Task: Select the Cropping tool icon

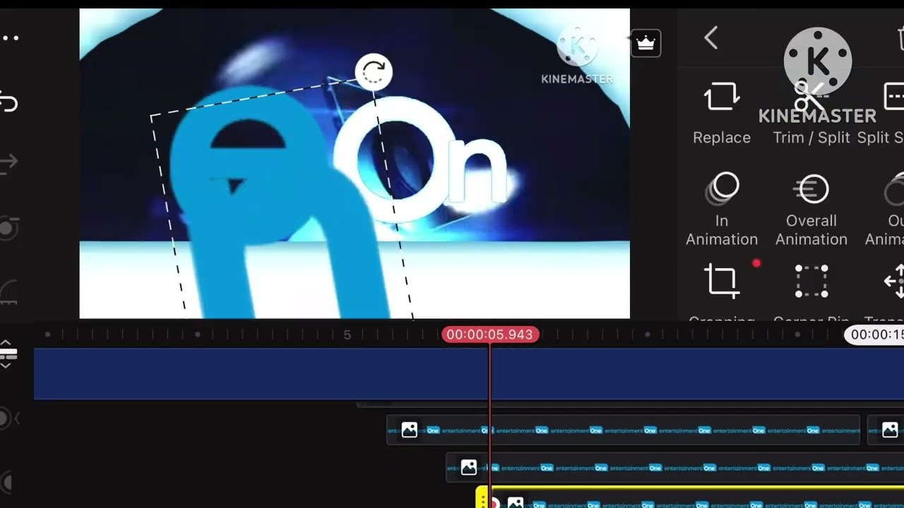Action: tap(721, 281)
